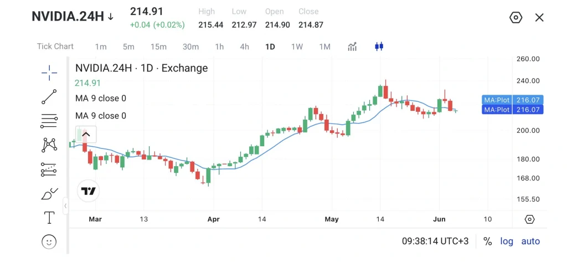Close the chart with X icon
This screenshot has width=567, height=262.
point(539,17)
